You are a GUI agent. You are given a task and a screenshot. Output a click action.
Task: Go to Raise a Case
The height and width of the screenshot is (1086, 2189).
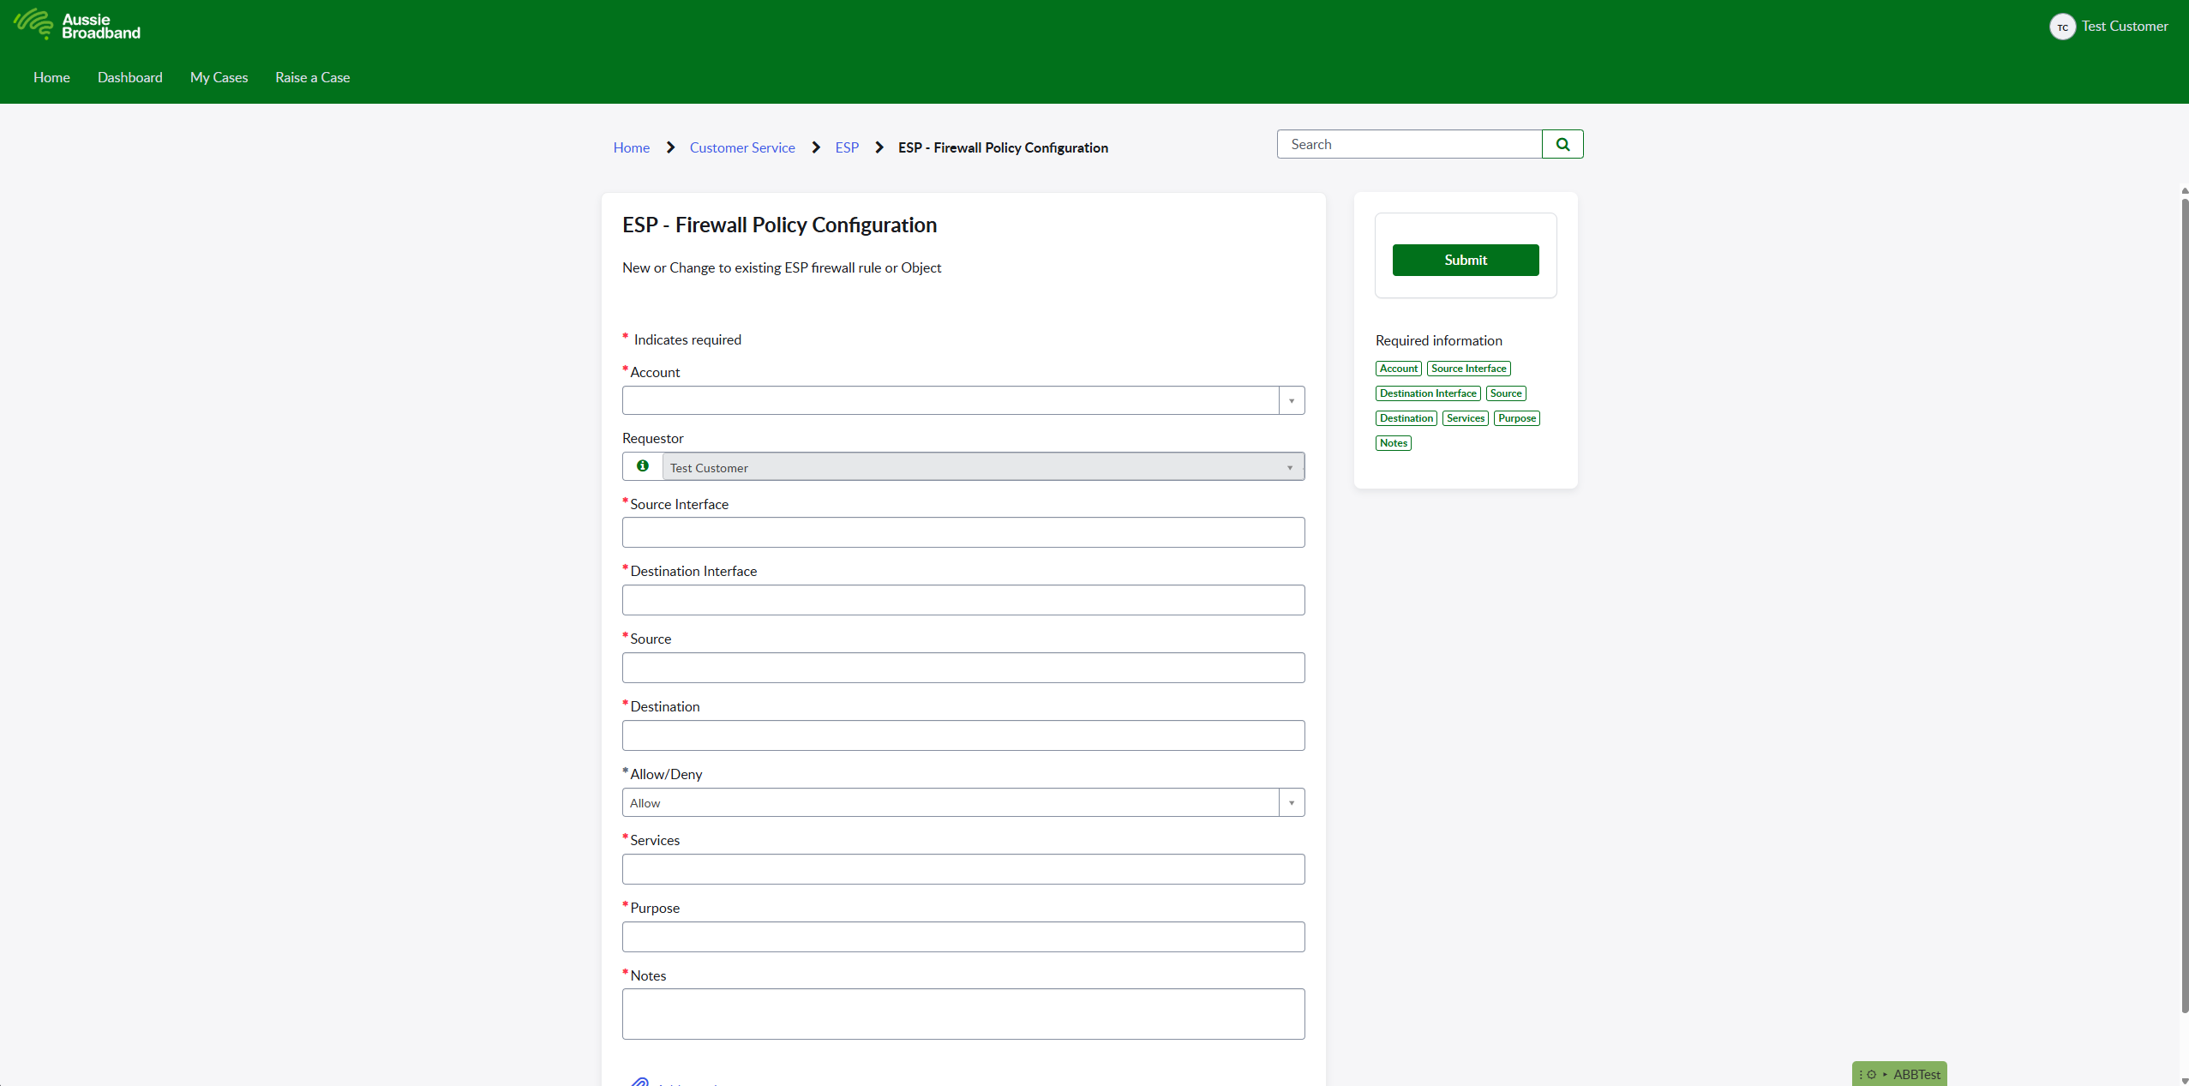tap(312, 77)
